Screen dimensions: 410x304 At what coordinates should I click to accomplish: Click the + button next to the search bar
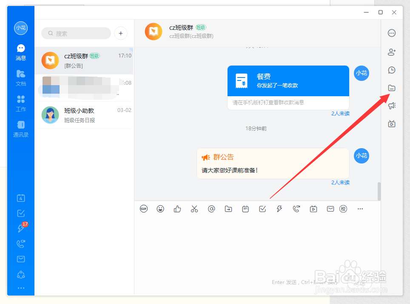(x=120, y=33)
